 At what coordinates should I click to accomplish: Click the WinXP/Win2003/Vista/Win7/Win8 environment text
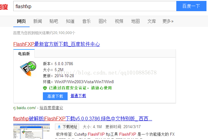point(84,82)
